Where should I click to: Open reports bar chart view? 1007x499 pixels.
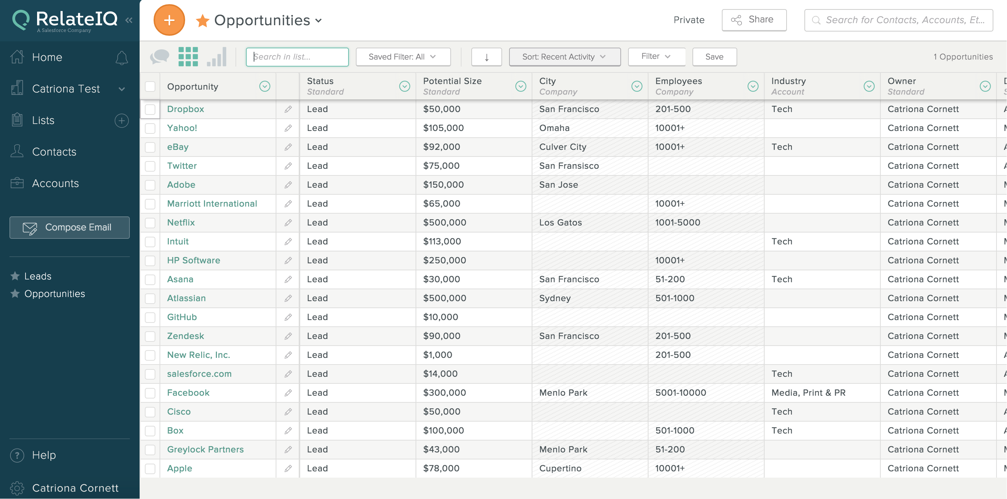pyautogui.click(x=217, y=57)
